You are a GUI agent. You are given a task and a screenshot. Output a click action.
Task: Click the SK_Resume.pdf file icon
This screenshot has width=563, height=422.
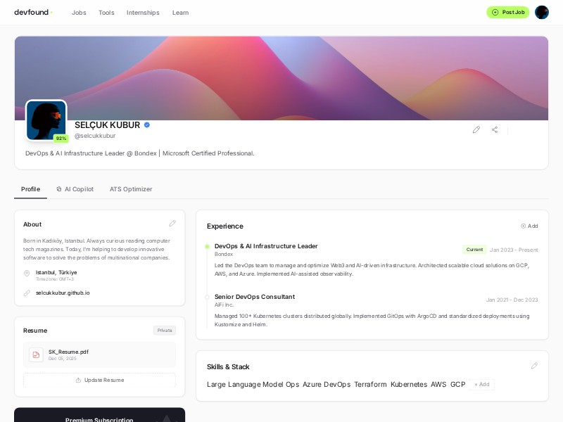(x=36, y=354)
